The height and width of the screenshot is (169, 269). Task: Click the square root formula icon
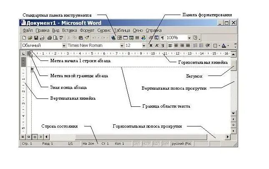click(x=151, y=38)
